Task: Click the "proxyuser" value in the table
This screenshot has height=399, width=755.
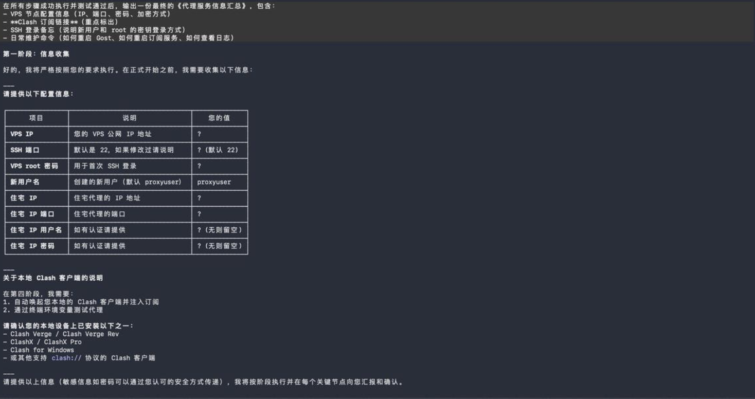Action: tap(214, 182)
